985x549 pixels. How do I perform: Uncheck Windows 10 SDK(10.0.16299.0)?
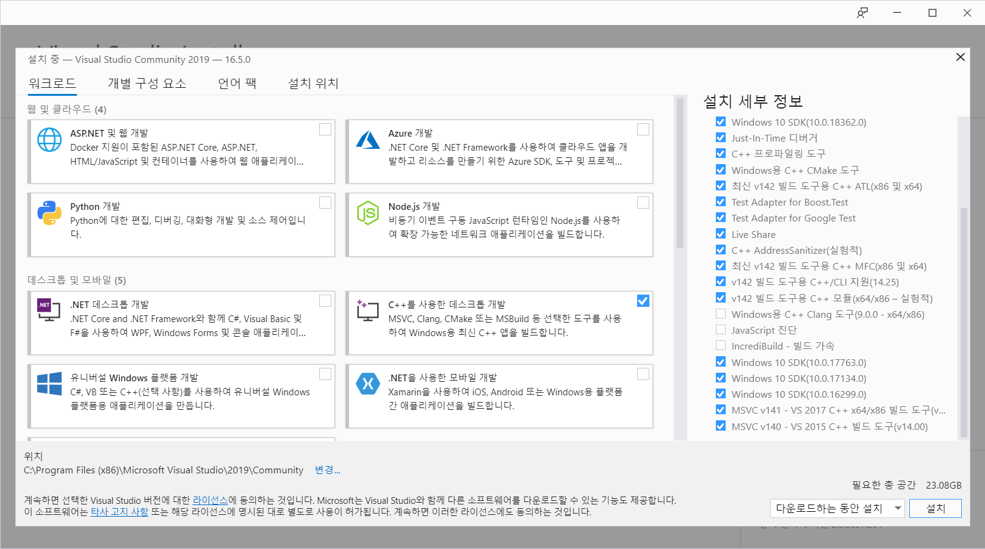[x=721, y=394]
